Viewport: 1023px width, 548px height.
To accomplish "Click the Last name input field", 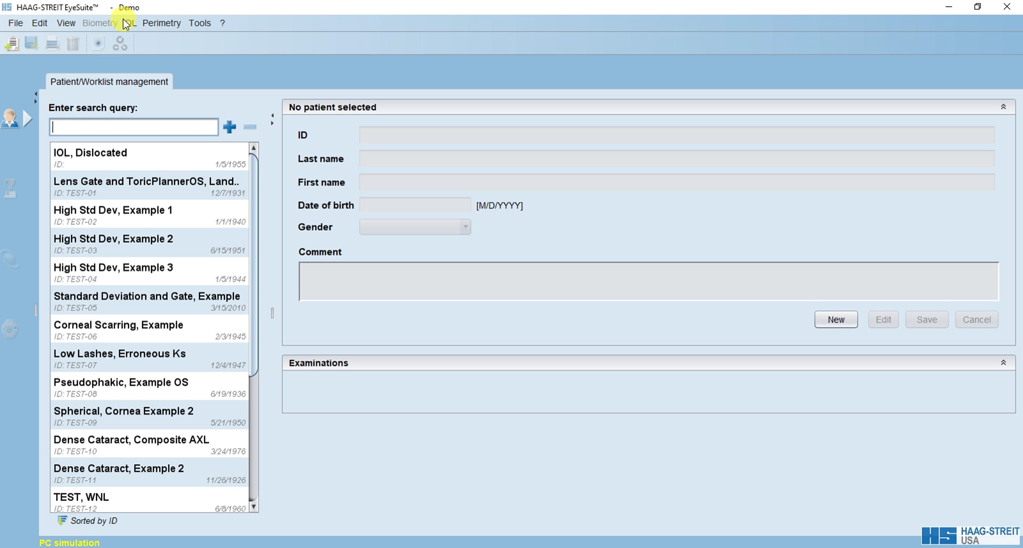I will (x=677, y=159).
